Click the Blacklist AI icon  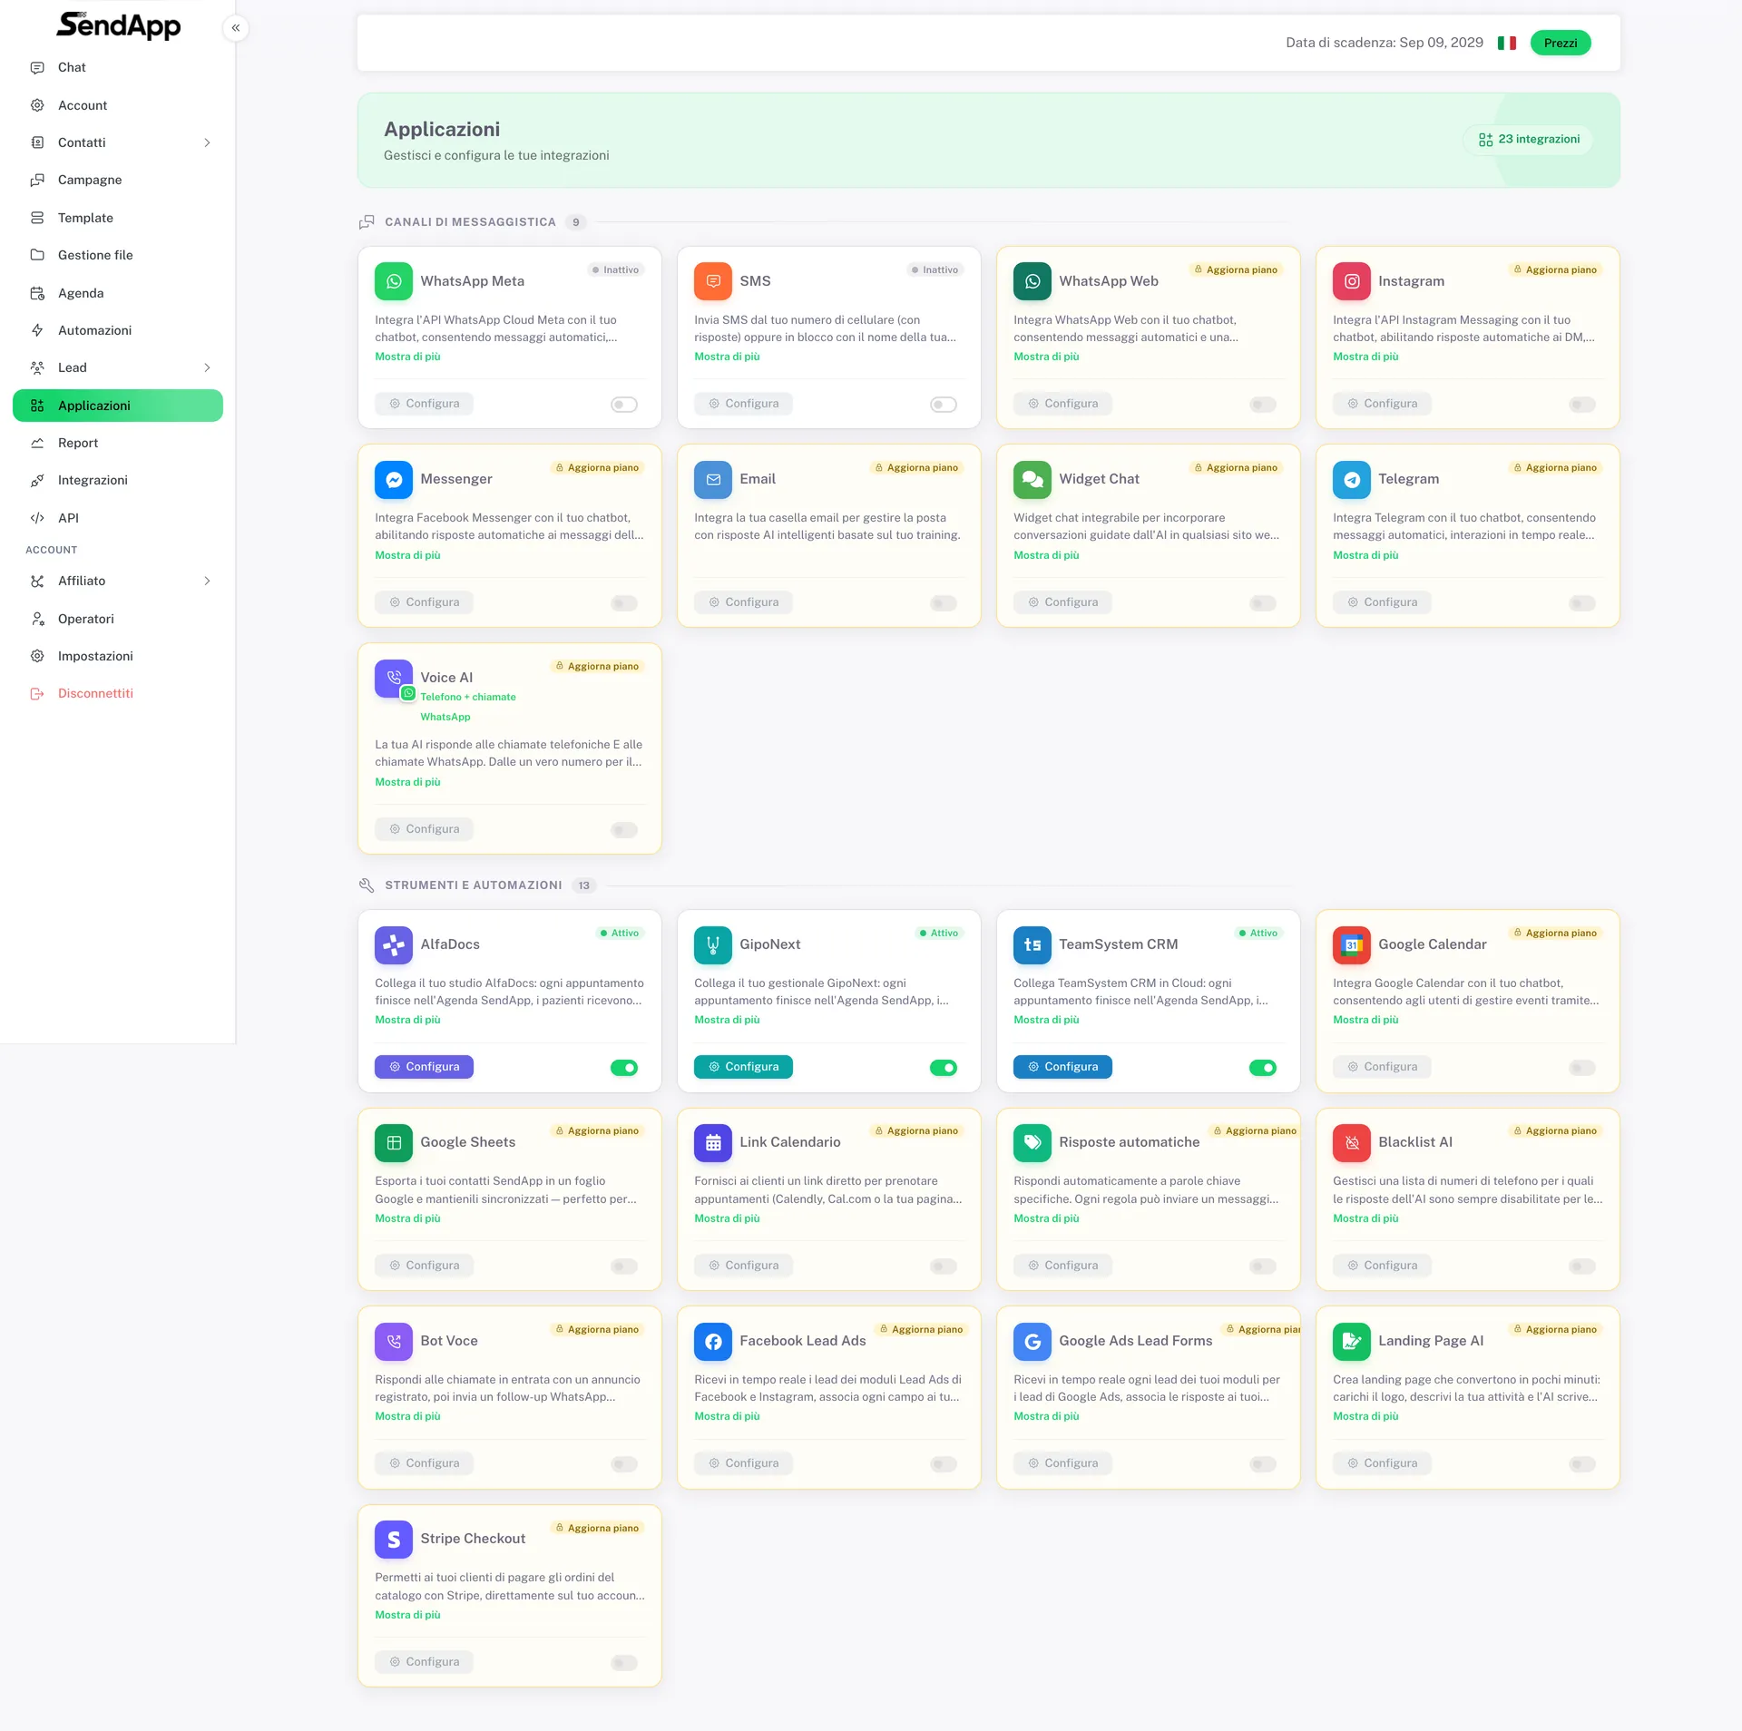click(1352, 1142)
